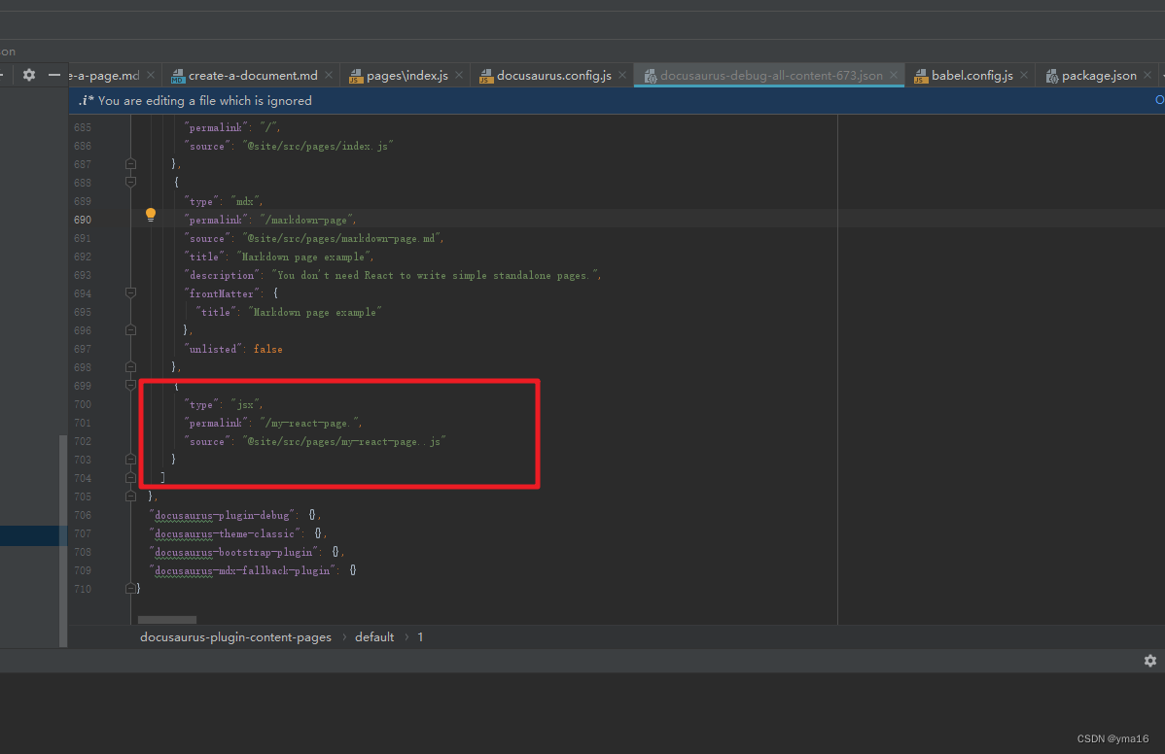The height and width of the screenshot is (754, 1165).
Task: Click the JS icon of babel.config.js tab
Action: 921,76
